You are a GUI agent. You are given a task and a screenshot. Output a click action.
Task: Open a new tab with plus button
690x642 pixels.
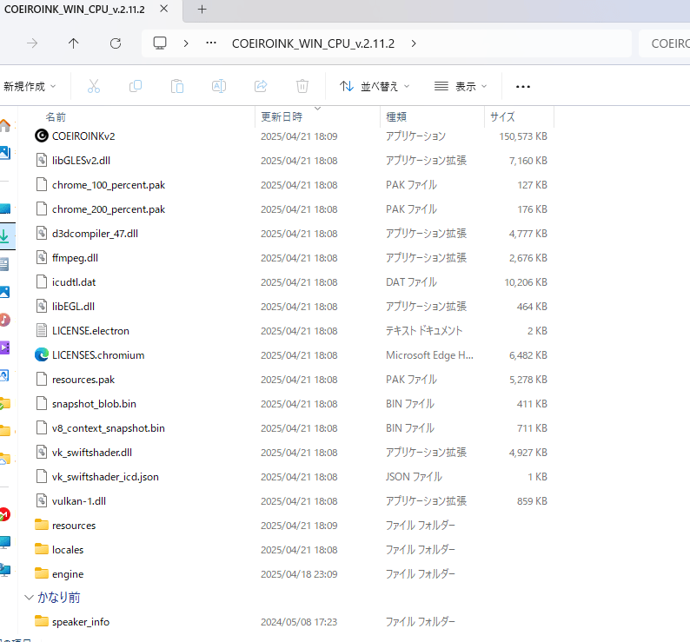202,10
